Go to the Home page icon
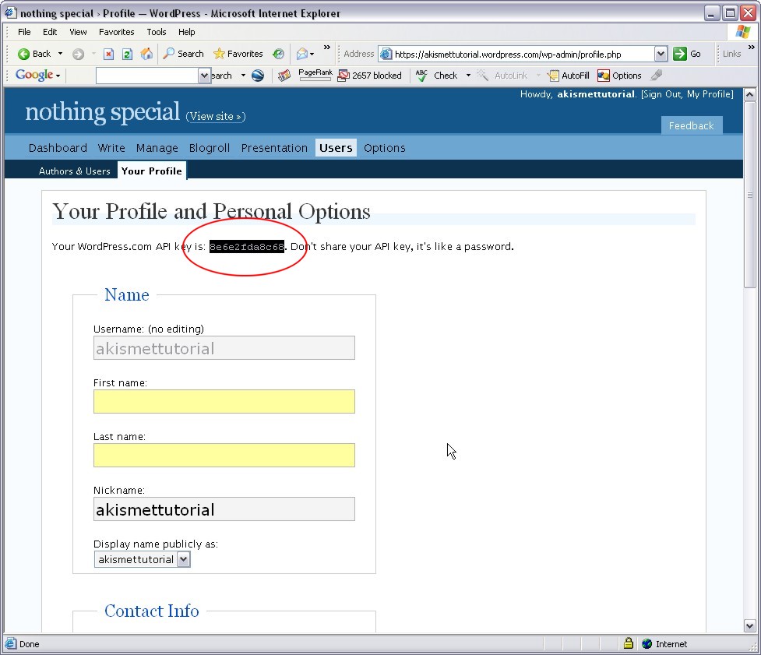Viewport: 761px width, 655px height. pyautogui.click(x=146, y=54)
